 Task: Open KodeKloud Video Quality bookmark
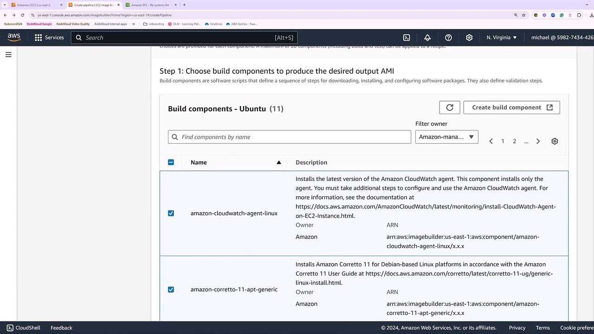(73, 24)
